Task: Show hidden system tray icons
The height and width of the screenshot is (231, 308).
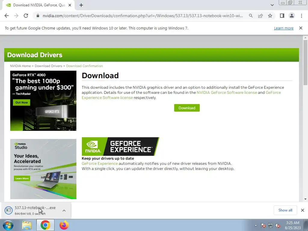Action: point(256,225)
